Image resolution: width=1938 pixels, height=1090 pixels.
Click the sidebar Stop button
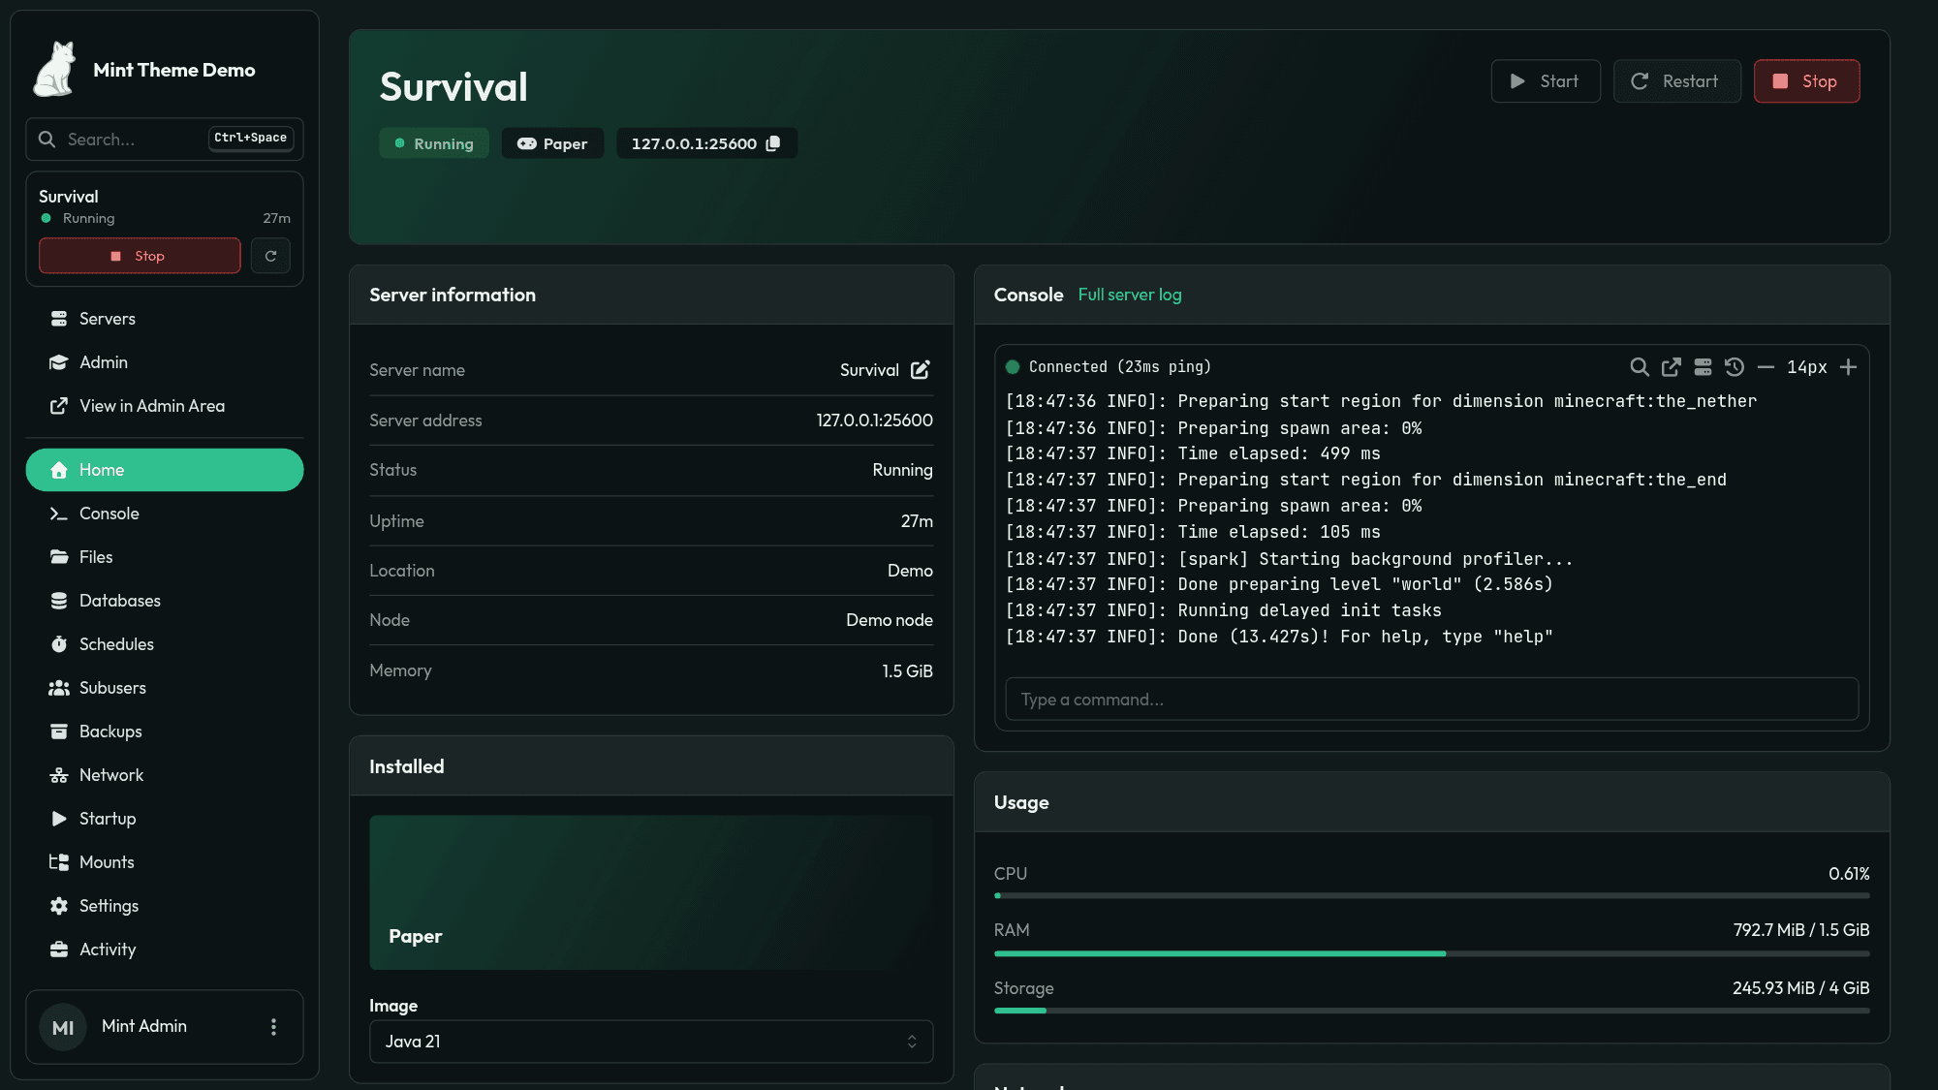pyautogui.click(x=140, y=256)
